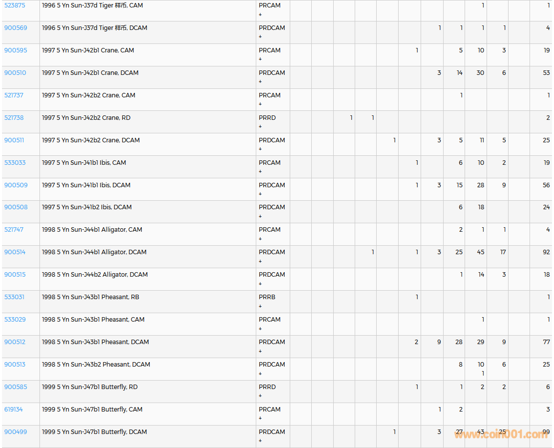Open coin ID link 900499

[x=15, y=432]
